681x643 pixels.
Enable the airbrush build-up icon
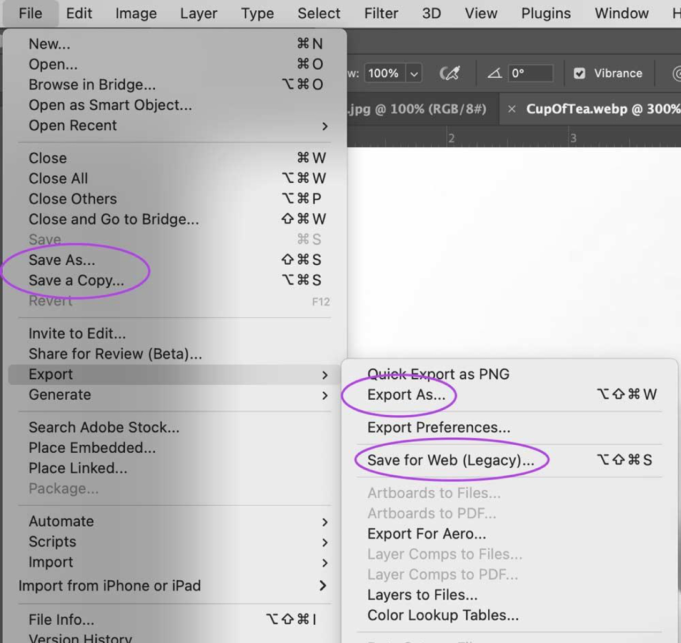tap(450, 73)
